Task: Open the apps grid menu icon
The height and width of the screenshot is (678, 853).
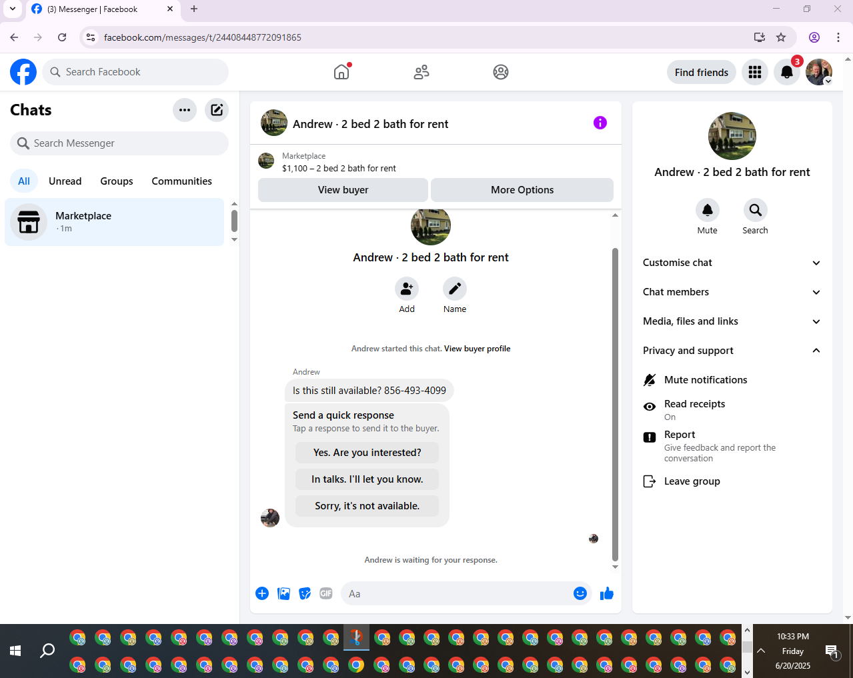Action: (x=755, y=72)
